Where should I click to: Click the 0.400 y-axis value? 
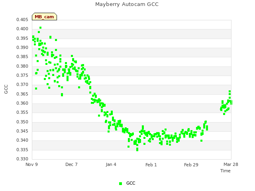point(22,29)
